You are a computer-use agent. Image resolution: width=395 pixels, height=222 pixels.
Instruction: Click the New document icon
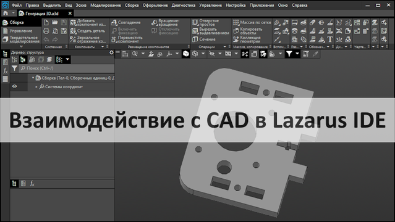pos(46,23)
